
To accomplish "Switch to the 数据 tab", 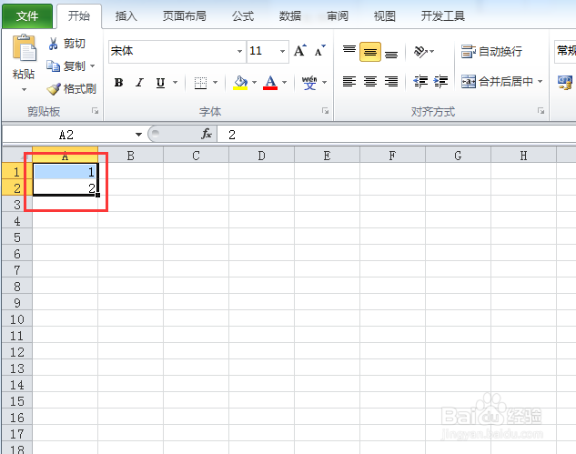I will tap(290, 16).
